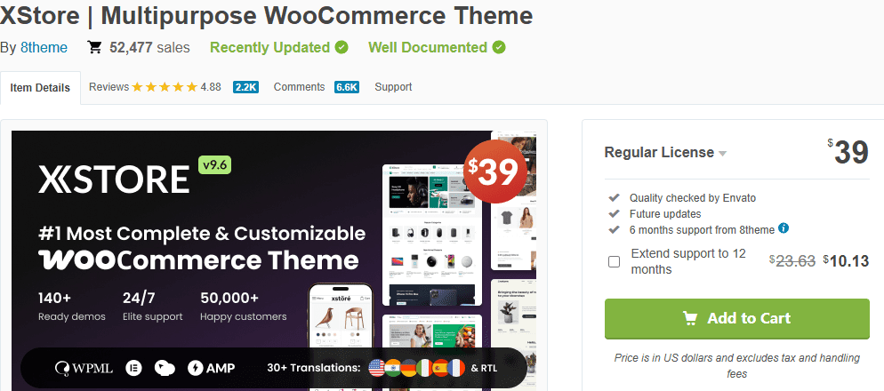Click the support info icon beside 8theme
Image resolution: width=884 pixels, height=391 pixels.
tap(784, 228)
